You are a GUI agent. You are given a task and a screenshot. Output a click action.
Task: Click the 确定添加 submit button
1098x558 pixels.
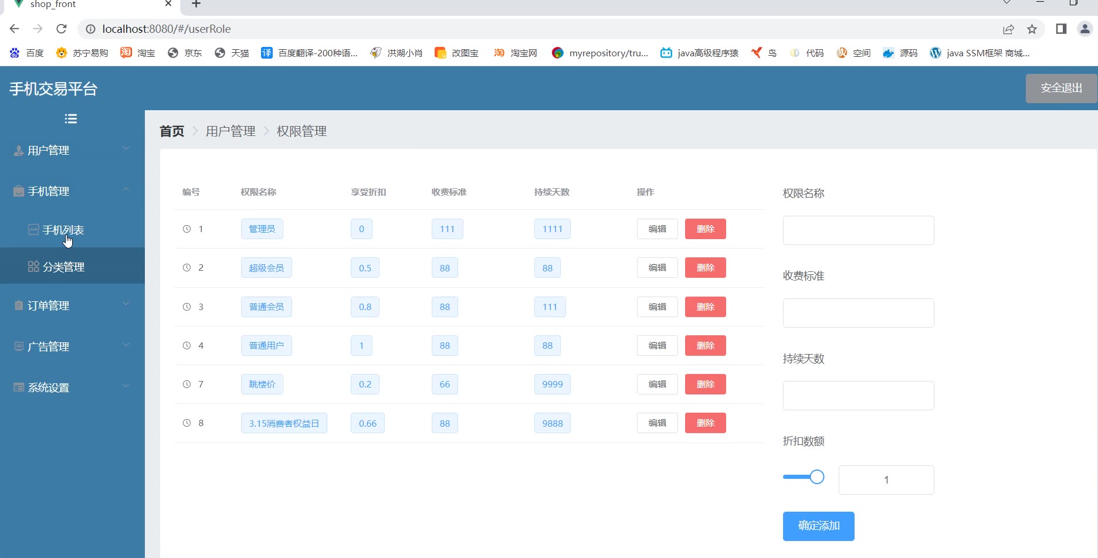coord(819,526)
